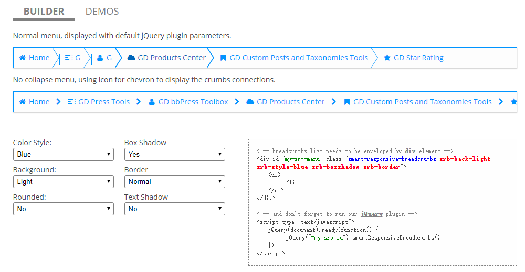The height and width of the screenshot is (272, 525).
Task: Click smart-responsive-breadcrumbs in the code box
Action: coord(392,159)
